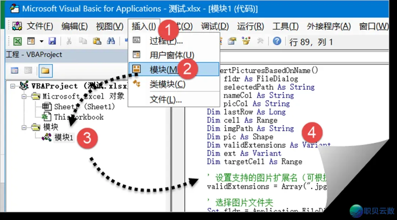
Task: Select Microsoft Excel 对象 folder label
Action: click(x=83, y=96)
